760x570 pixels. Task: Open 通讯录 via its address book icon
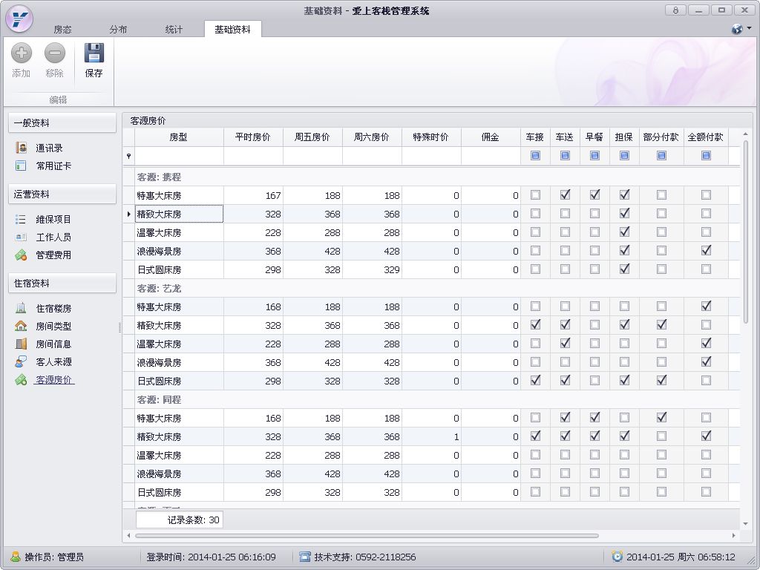21,148
